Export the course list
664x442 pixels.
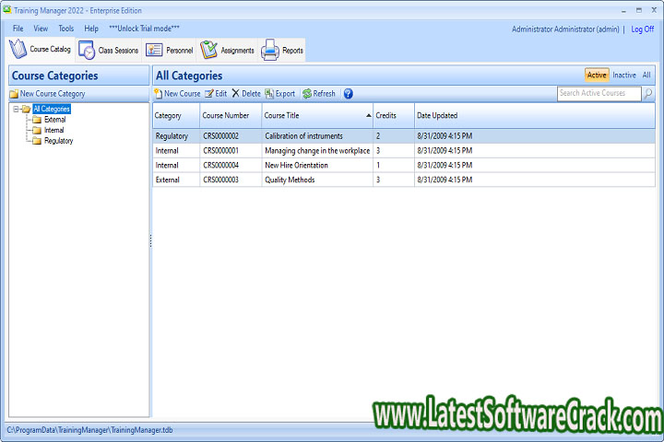tap(280, 94)
